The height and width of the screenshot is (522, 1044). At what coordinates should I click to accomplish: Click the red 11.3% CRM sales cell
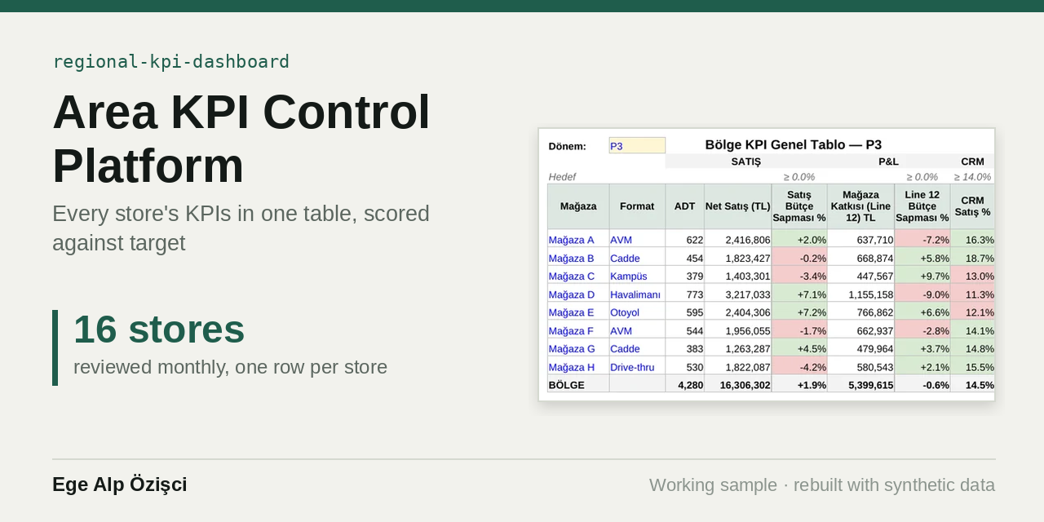[972, 294]
